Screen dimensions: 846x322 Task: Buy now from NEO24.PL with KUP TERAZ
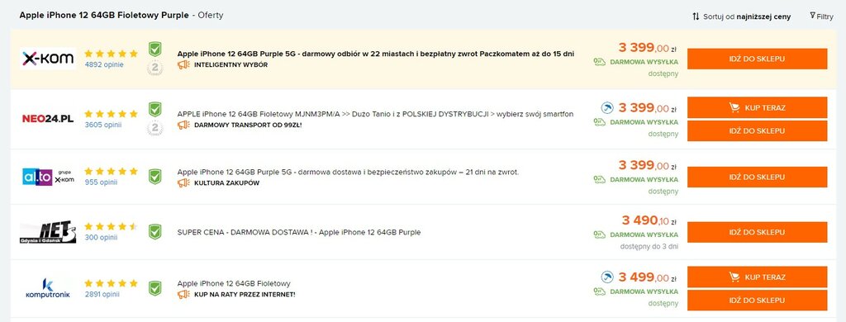coord(757,107)
